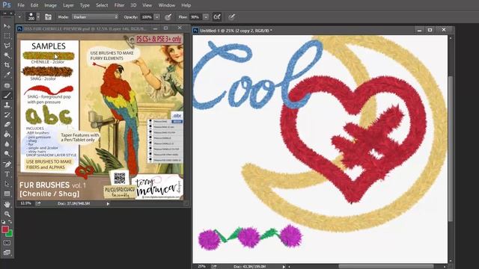Open preview window status bar info arrow
This screenshot has height=269, width=479.
tap(108, 204)
